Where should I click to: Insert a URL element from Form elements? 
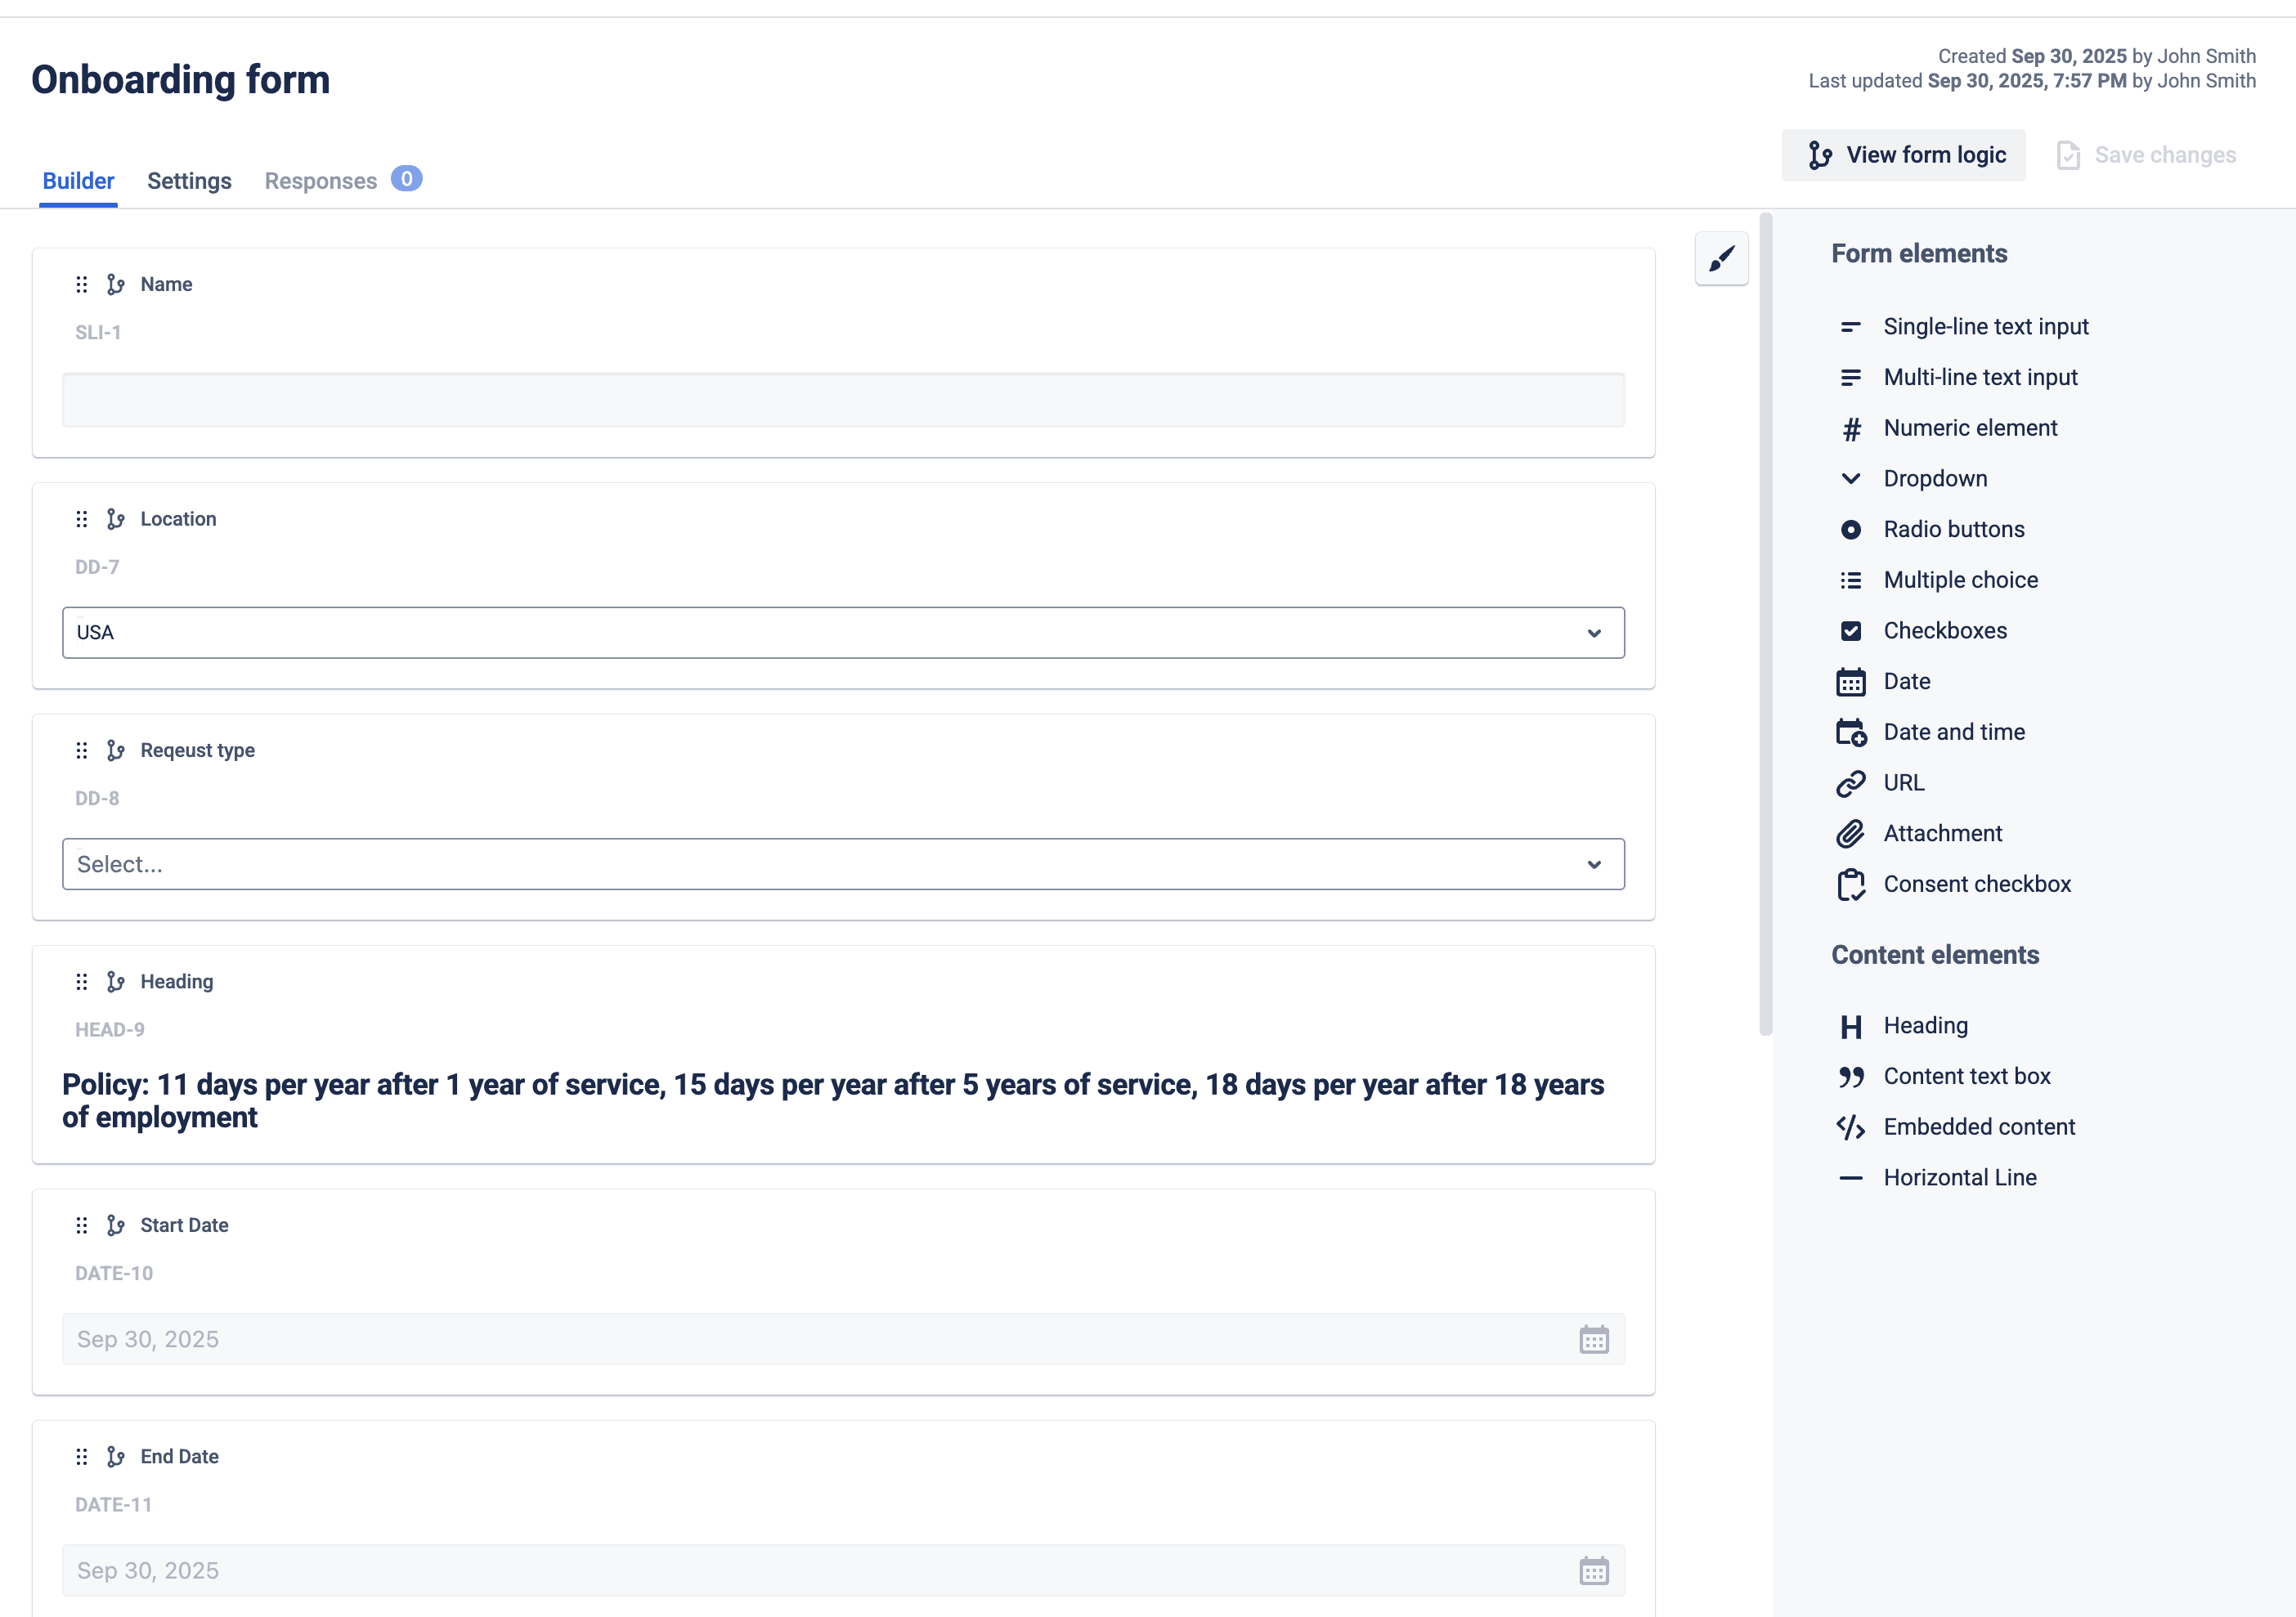coord(1903,782)
